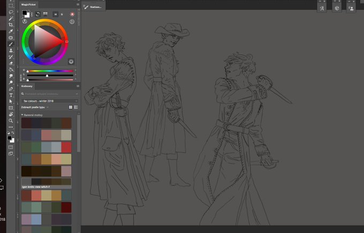
Task: Click the MagicPicker foreground color swatch
Action: point(25,13)
